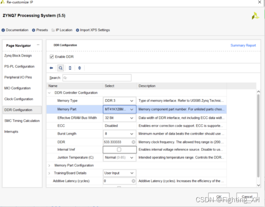Select the ECC row label
Image resolution: width=265 pixels, height=207 pixels.
pos(61,126)
